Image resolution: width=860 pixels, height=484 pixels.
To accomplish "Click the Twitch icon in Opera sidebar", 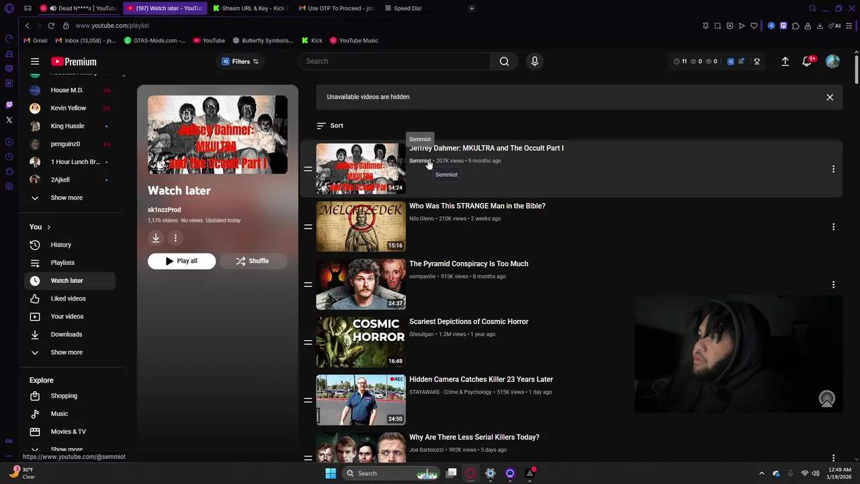I will click(9, 105).
